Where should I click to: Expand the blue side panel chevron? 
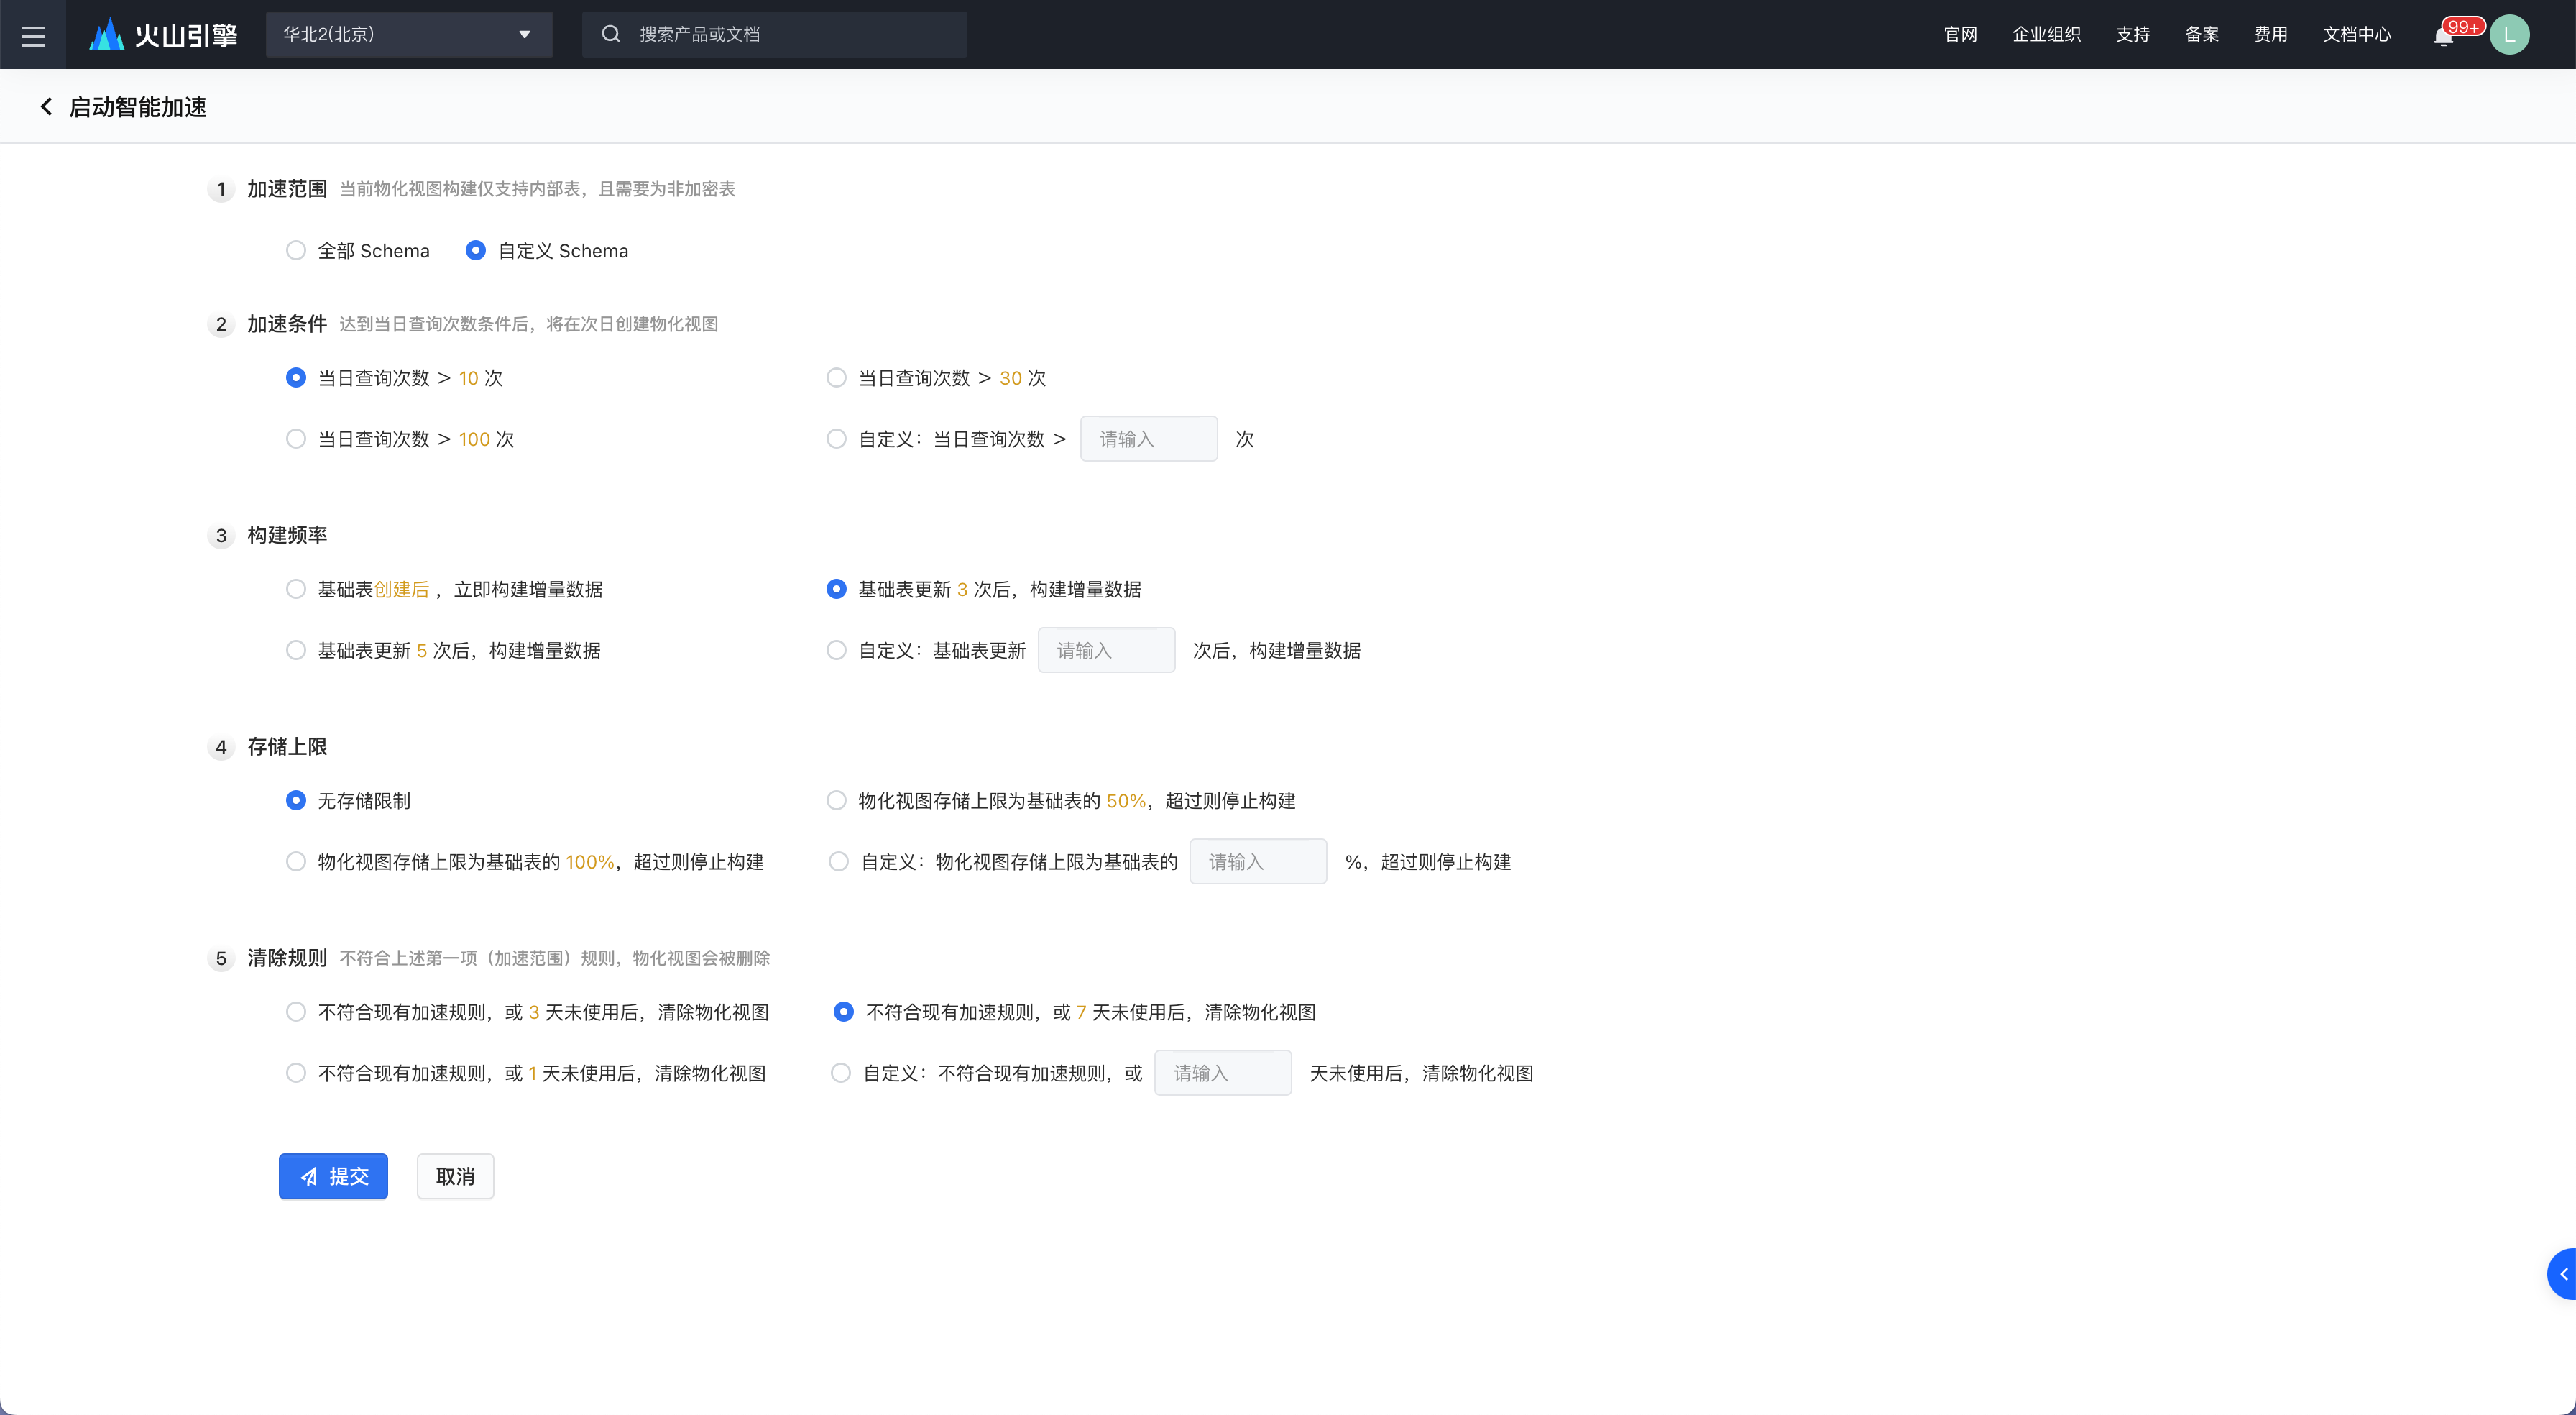(2563, 1274)
